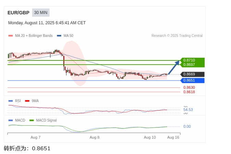Click the RSI legend label

18,101
